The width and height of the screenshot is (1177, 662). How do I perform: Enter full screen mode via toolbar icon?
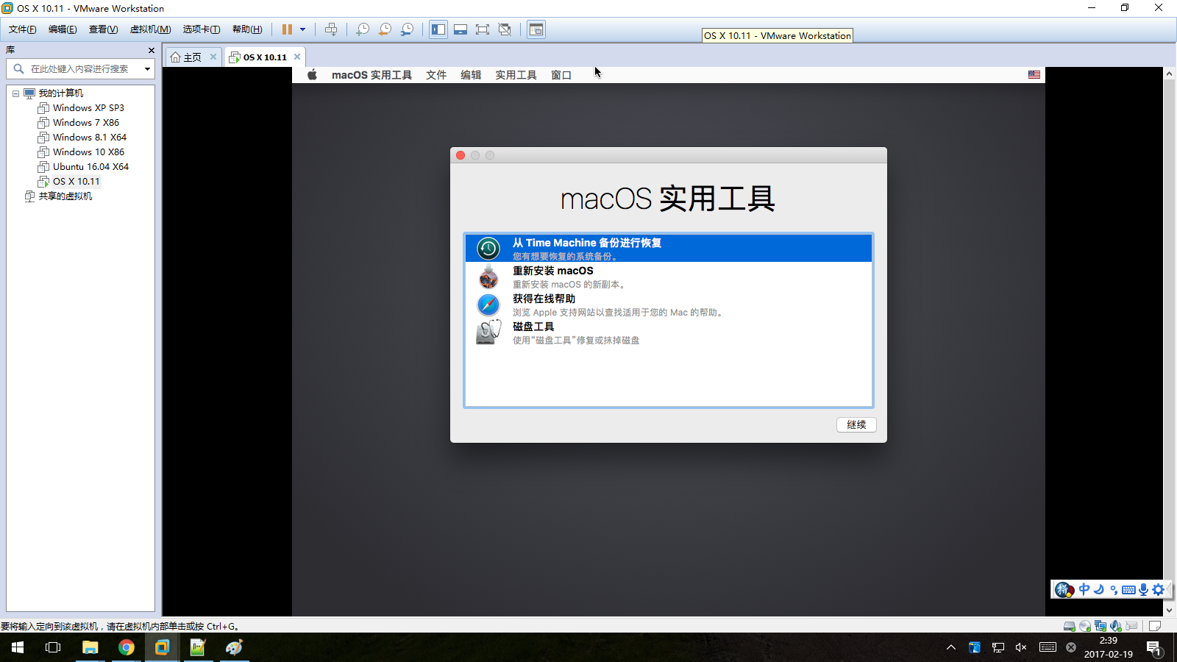coord(483,29)
